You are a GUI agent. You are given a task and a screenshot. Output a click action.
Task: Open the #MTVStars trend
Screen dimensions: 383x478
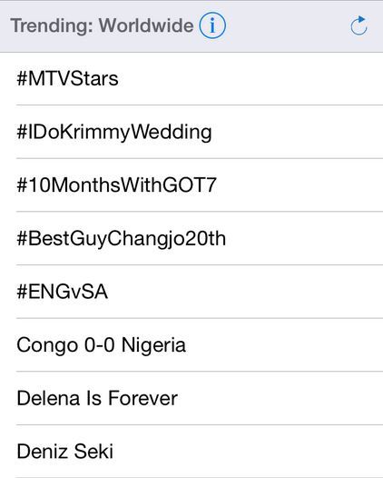(x=191, y=79)
